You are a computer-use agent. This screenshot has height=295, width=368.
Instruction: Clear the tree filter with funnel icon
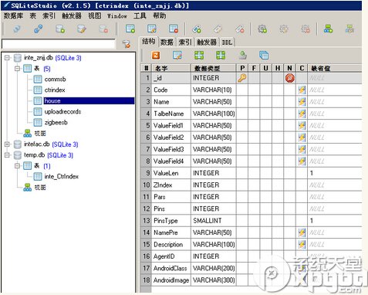click(x=127, y=44)
